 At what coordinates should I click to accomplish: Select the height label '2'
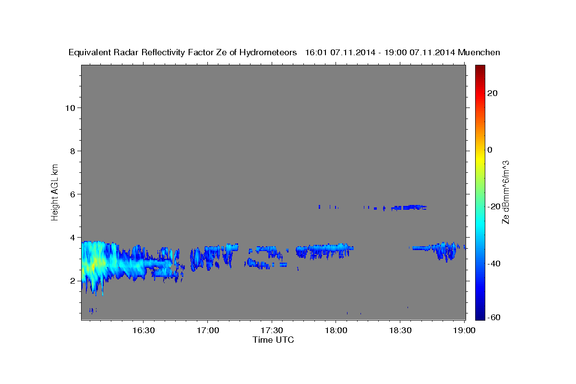pyautogui.click(x=73, y=280)
